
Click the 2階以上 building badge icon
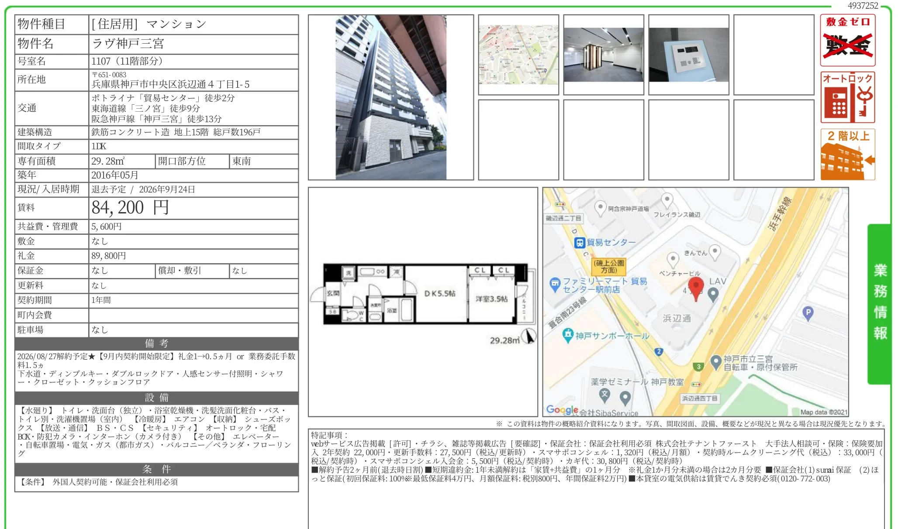(847, 154)
